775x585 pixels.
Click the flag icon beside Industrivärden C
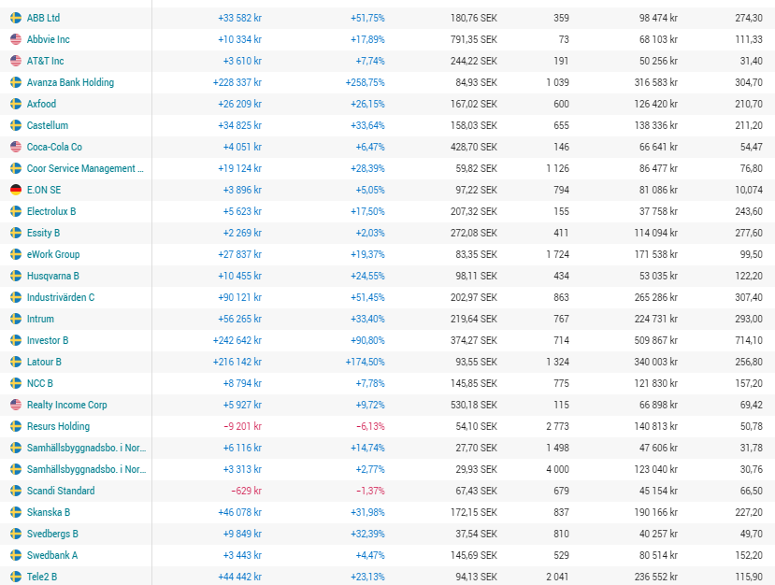(x=16, y=297)
